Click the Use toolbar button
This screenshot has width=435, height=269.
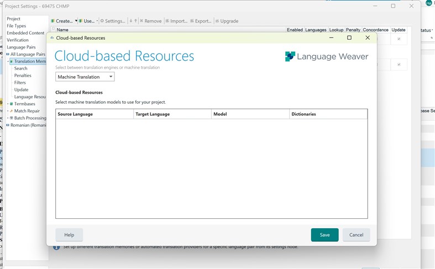point(87,21)
